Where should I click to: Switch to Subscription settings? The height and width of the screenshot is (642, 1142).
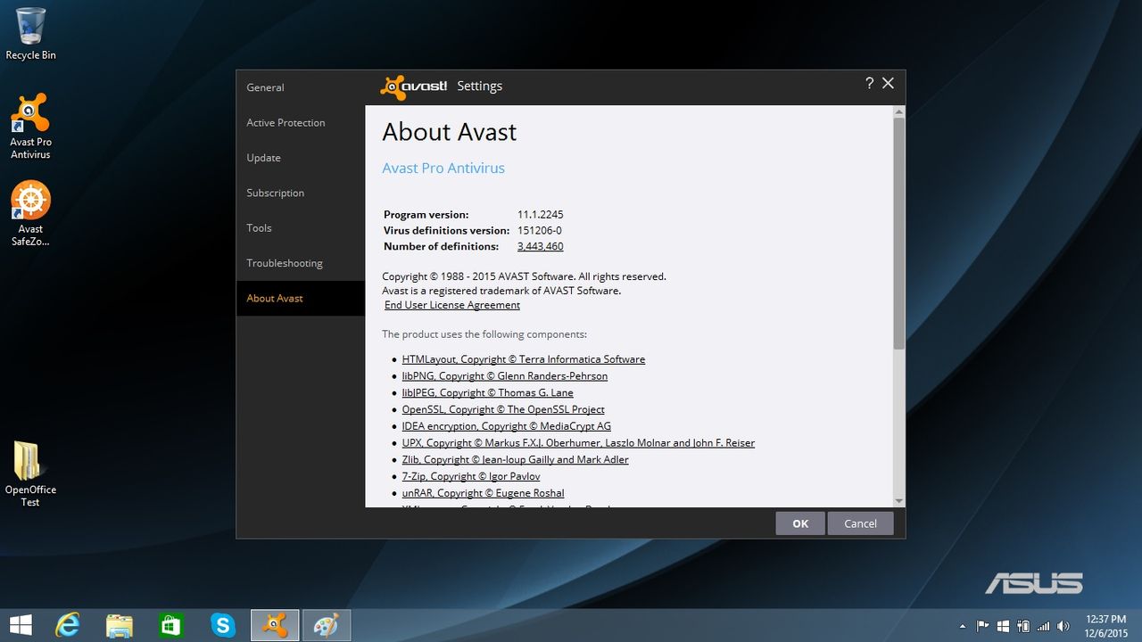pos(301,193)
